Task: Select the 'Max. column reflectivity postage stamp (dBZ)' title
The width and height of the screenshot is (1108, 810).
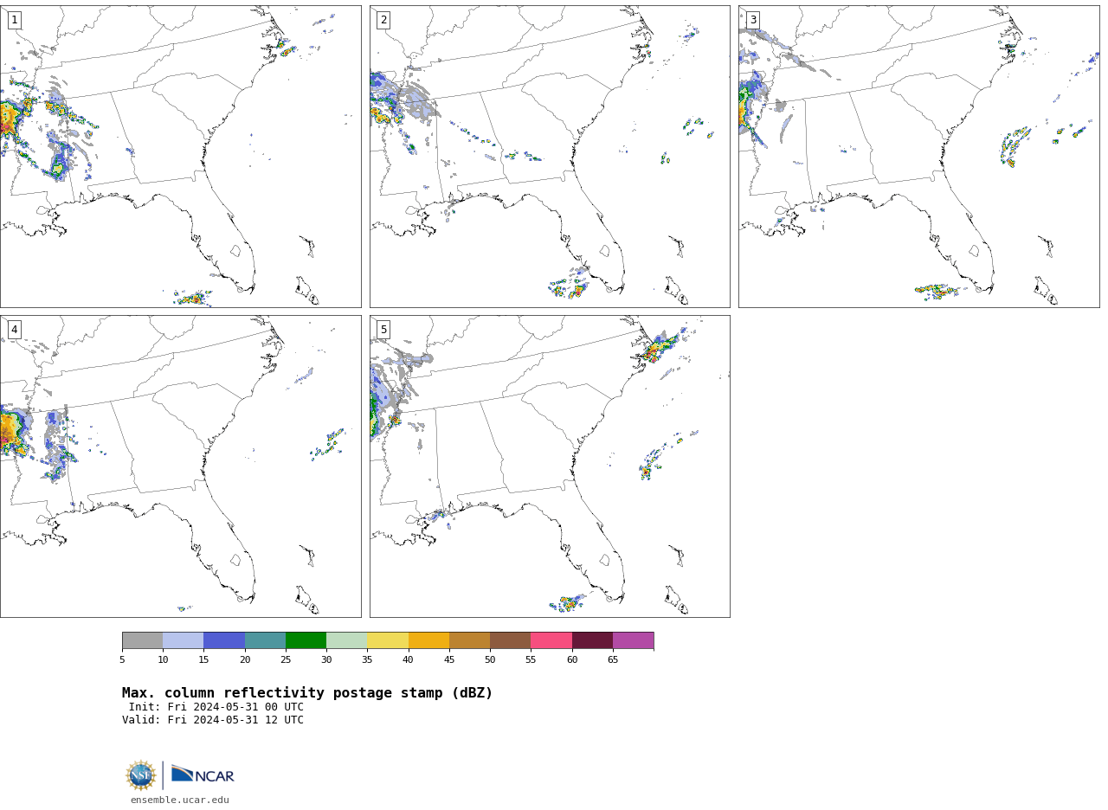Action: [x=307, y=693]
